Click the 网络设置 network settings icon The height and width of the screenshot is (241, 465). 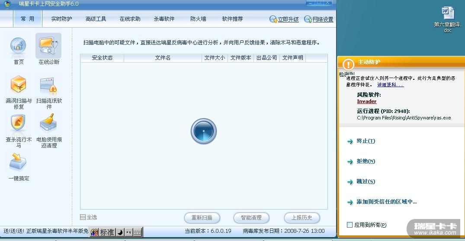(308, 19)
